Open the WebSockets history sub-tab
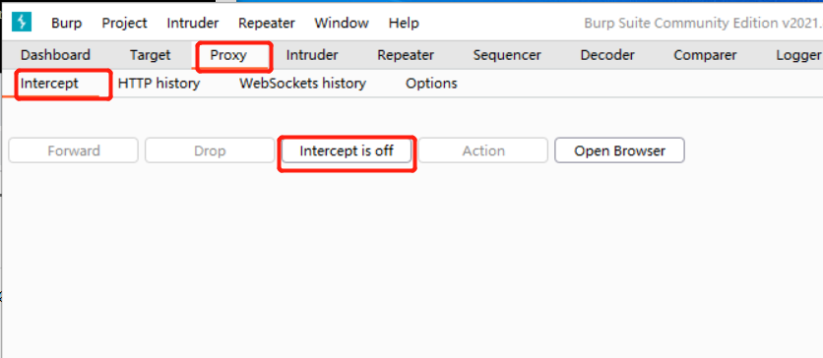The image size is (823, 358). 303,84
